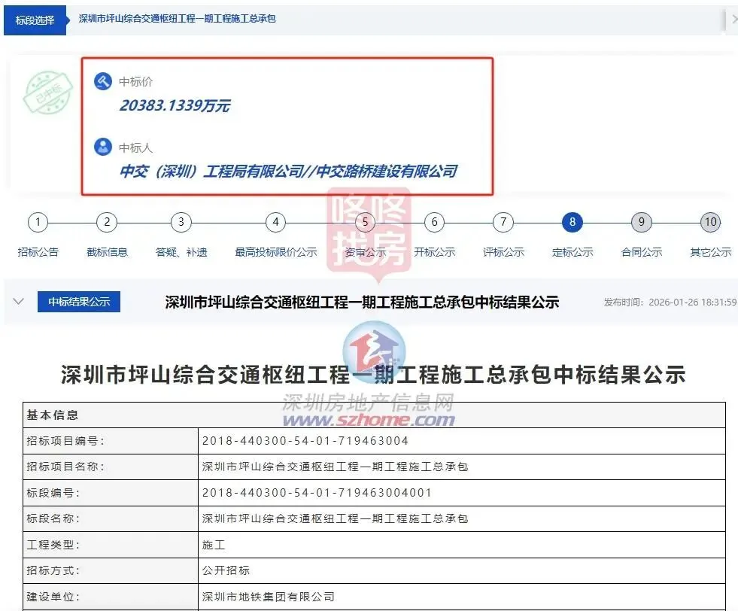Screen dimensions: 738x611
Task: Select step 3 circle 答疑、补遗
Action: 181,222
